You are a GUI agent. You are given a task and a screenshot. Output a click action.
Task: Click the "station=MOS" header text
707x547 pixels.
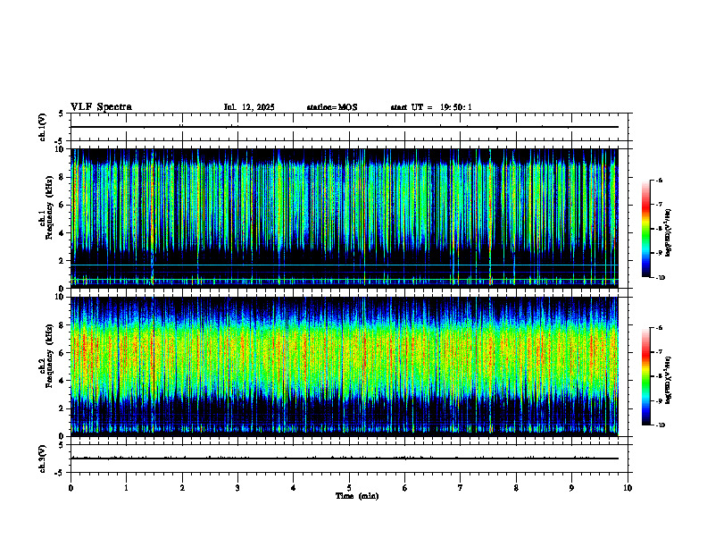pyautogui.click(x=332, y=107)
